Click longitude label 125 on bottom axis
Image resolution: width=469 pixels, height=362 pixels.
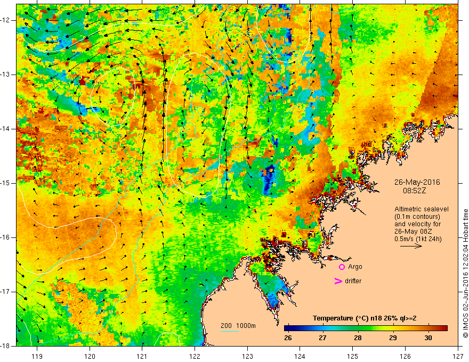(353, 356)
